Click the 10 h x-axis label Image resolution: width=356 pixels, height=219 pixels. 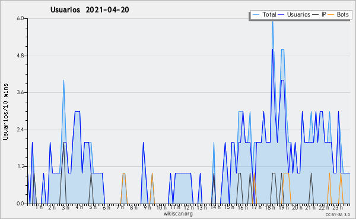(x=161, y=207)
